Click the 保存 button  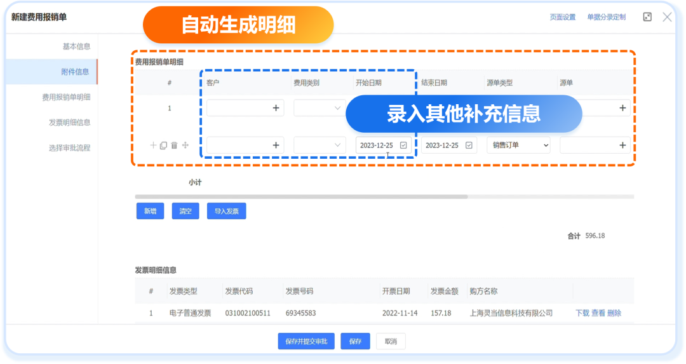355,341
